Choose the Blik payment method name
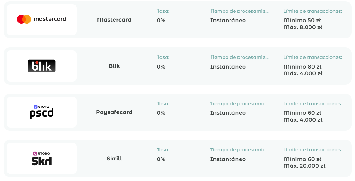355x181 pixels. [114, 66]
